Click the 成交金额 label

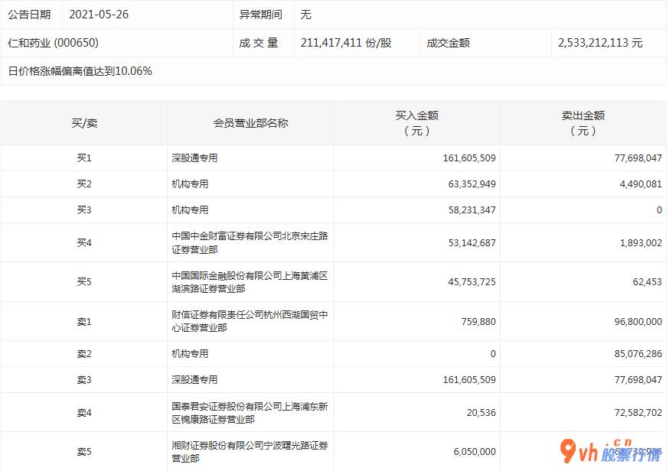pos(448,43)
